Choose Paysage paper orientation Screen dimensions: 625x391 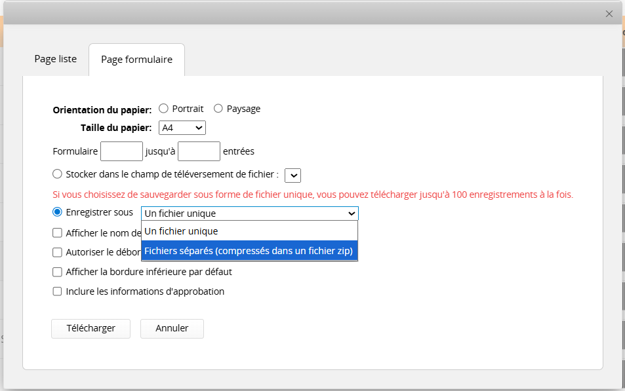click(x=218, y=109)
